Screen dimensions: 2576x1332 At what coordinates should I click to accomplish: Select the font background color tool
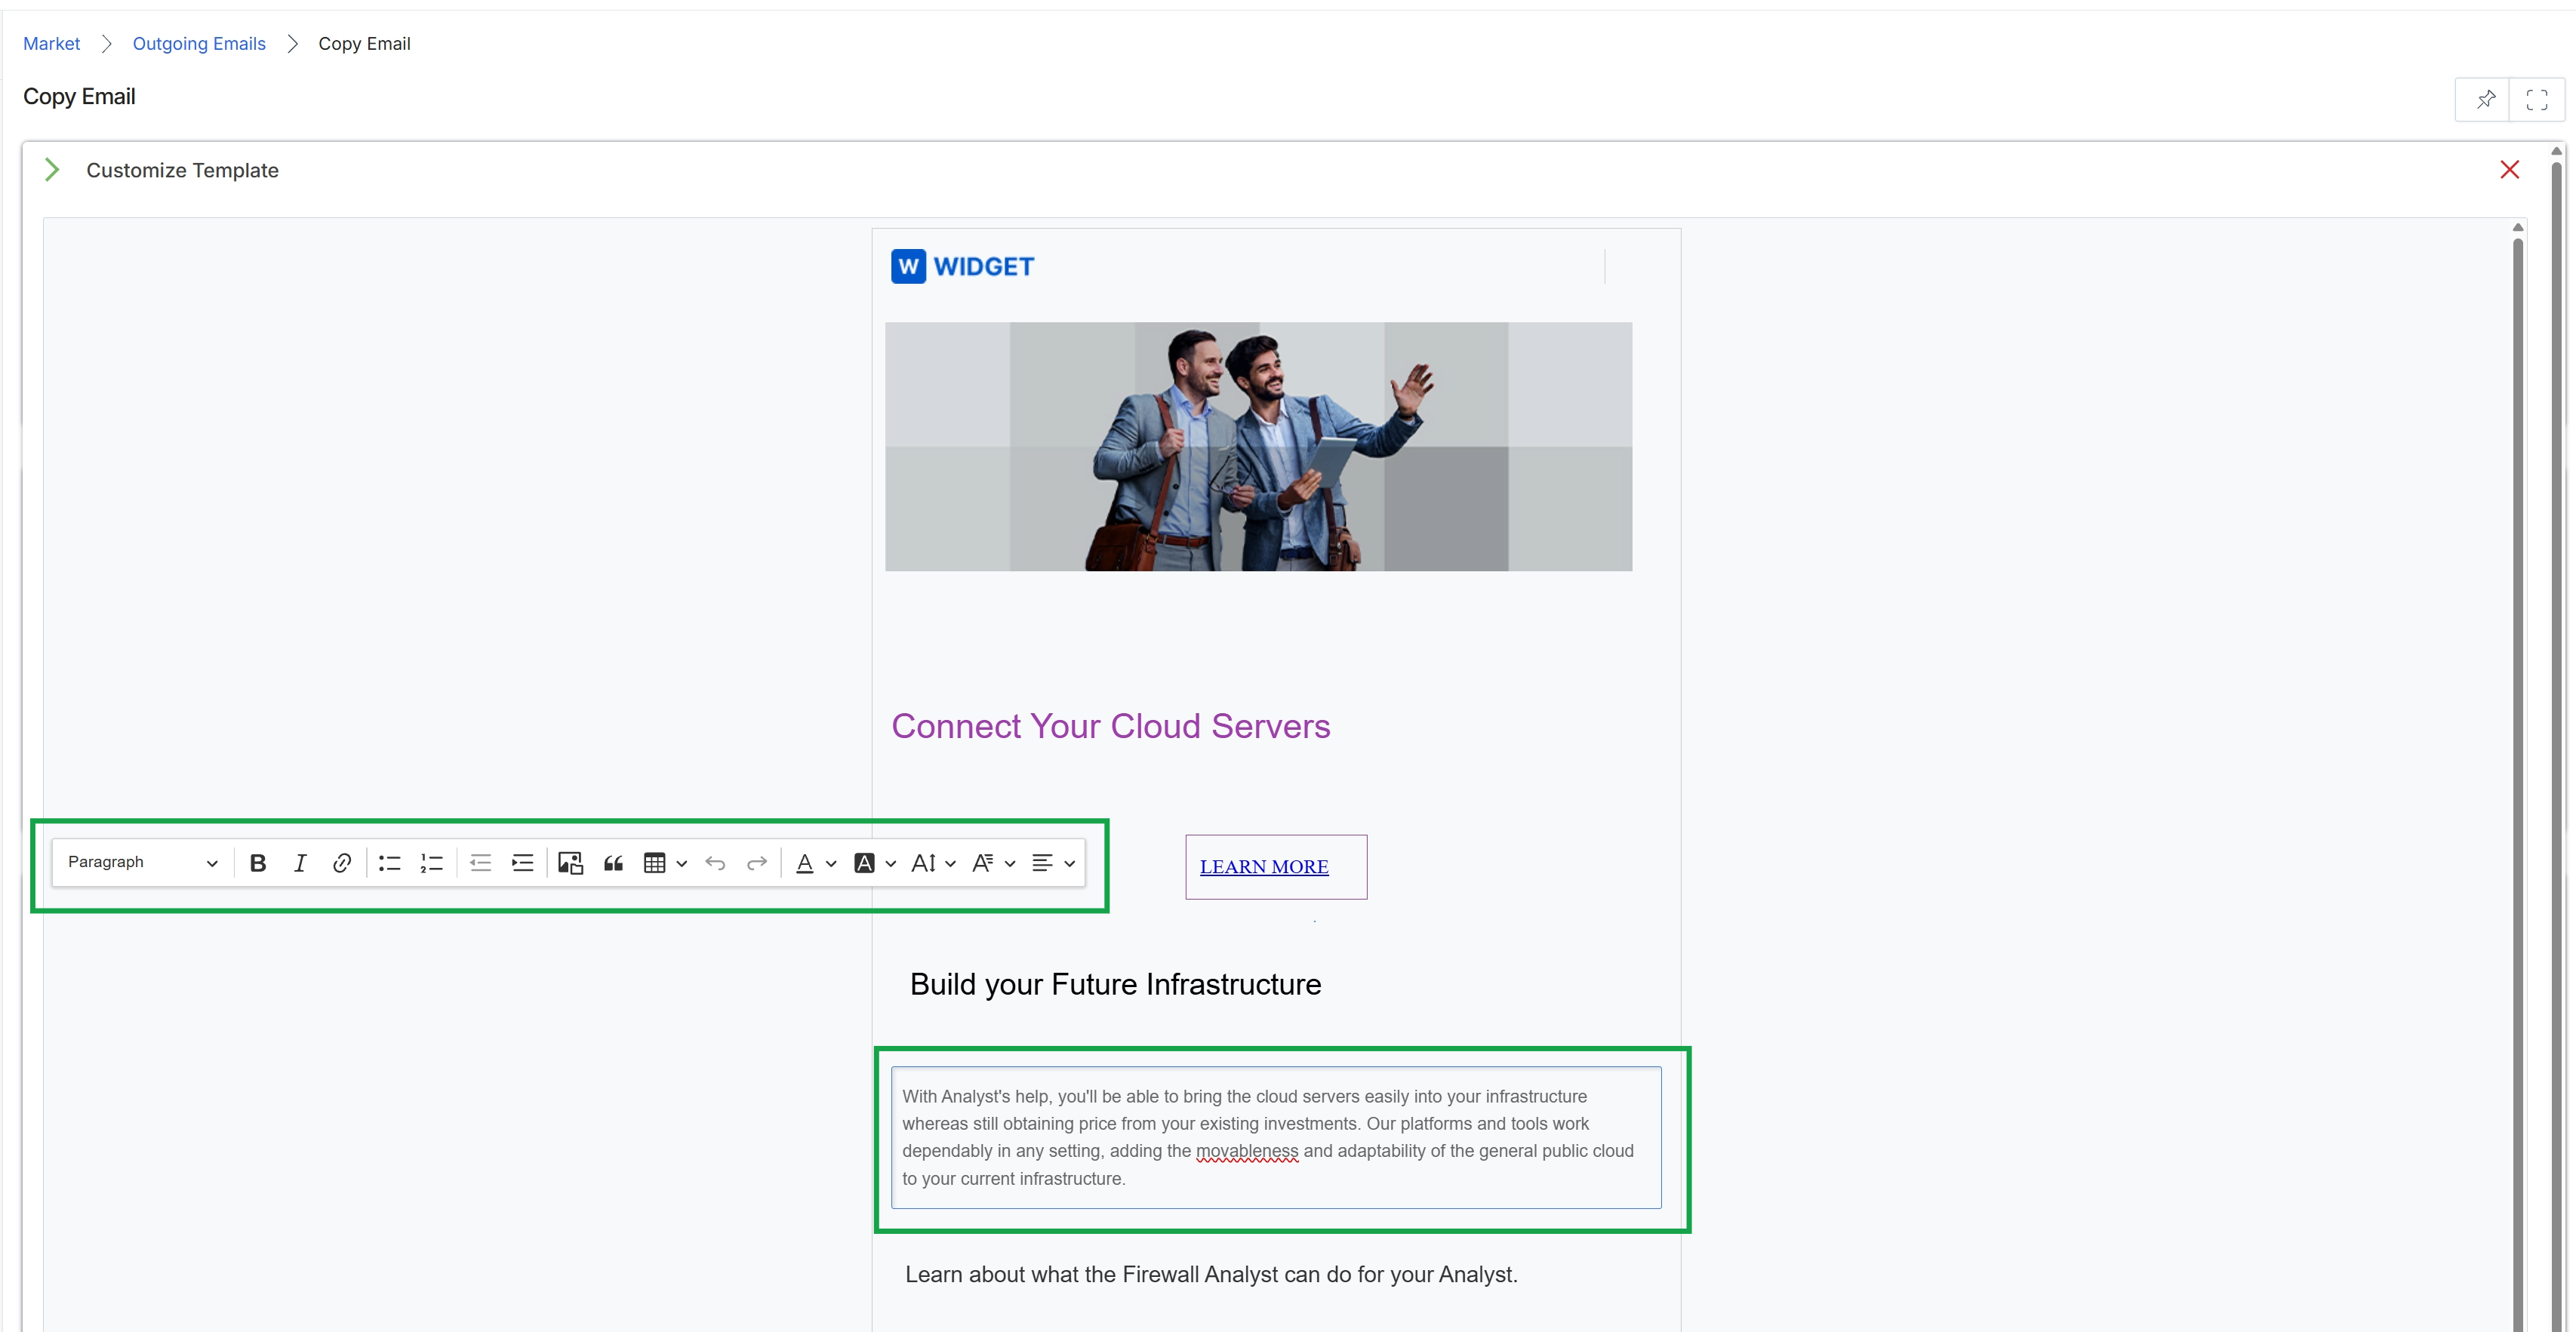865,863
